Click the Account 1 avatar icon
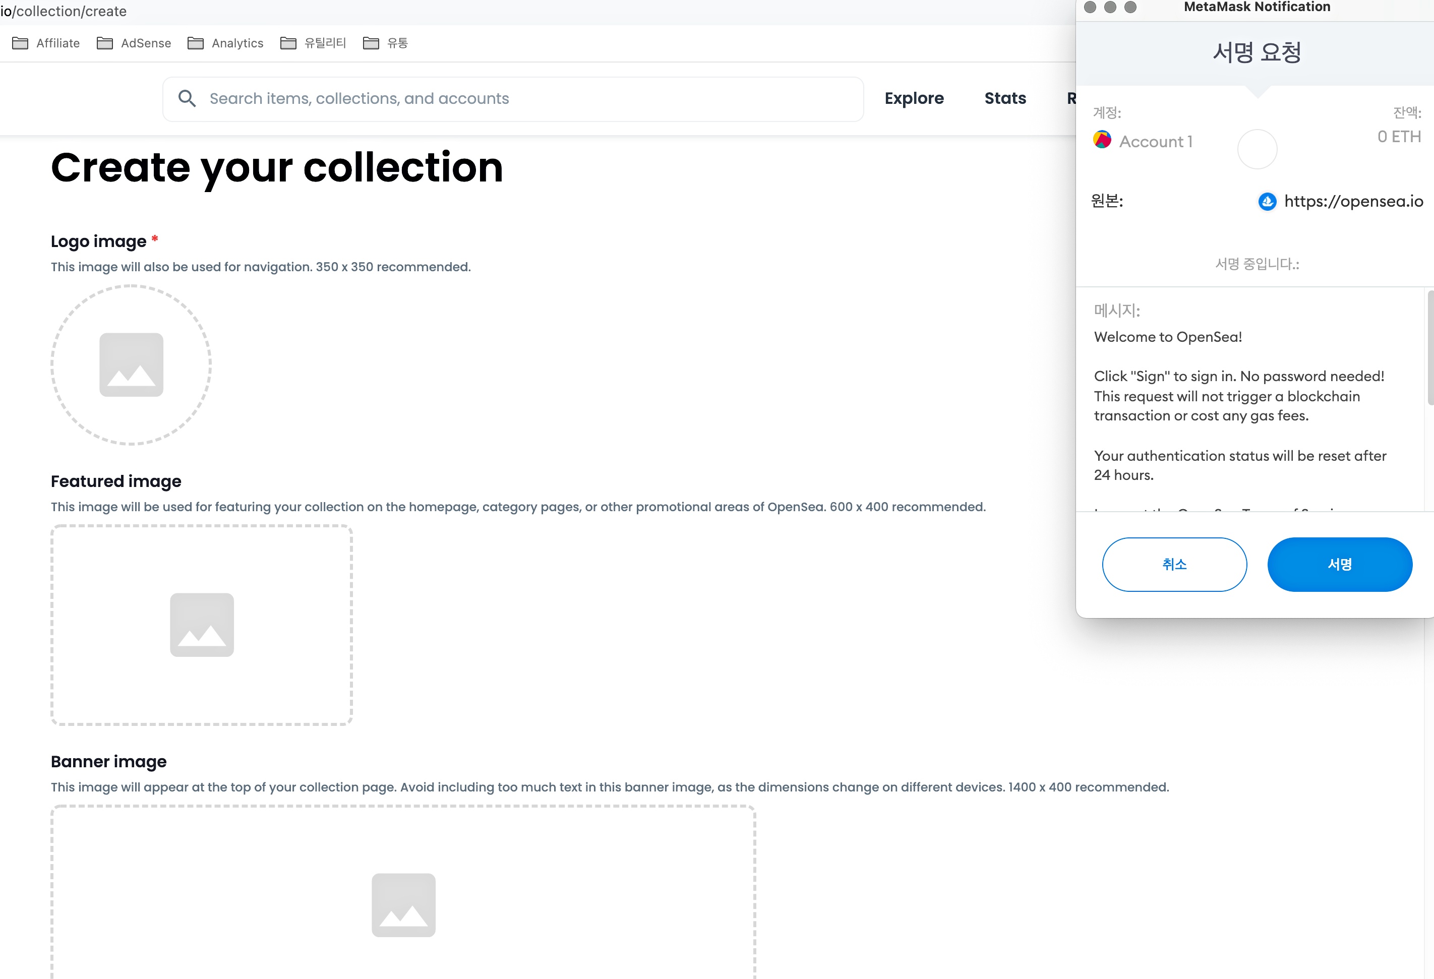This screenshot has width=1434, height=979. [x=1102, y=140]
